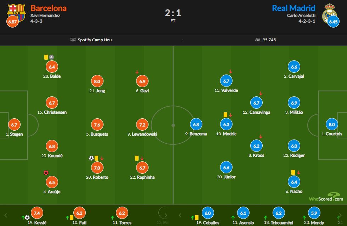The width and height of the screenshot is (347, 226).
Task: Click the red own-goal icon above Araújo
Action: pos(46,173)
